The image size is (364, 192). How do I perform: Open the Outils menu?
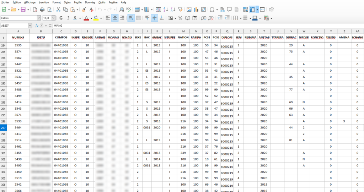tap(102, 2)
